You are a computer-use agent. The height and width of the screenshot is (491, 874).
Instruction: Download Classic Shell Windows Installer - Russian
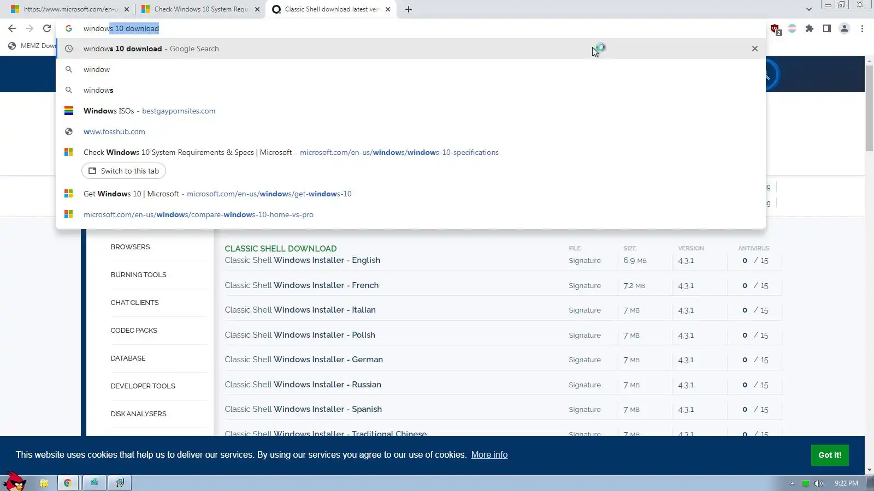[303, 385]
